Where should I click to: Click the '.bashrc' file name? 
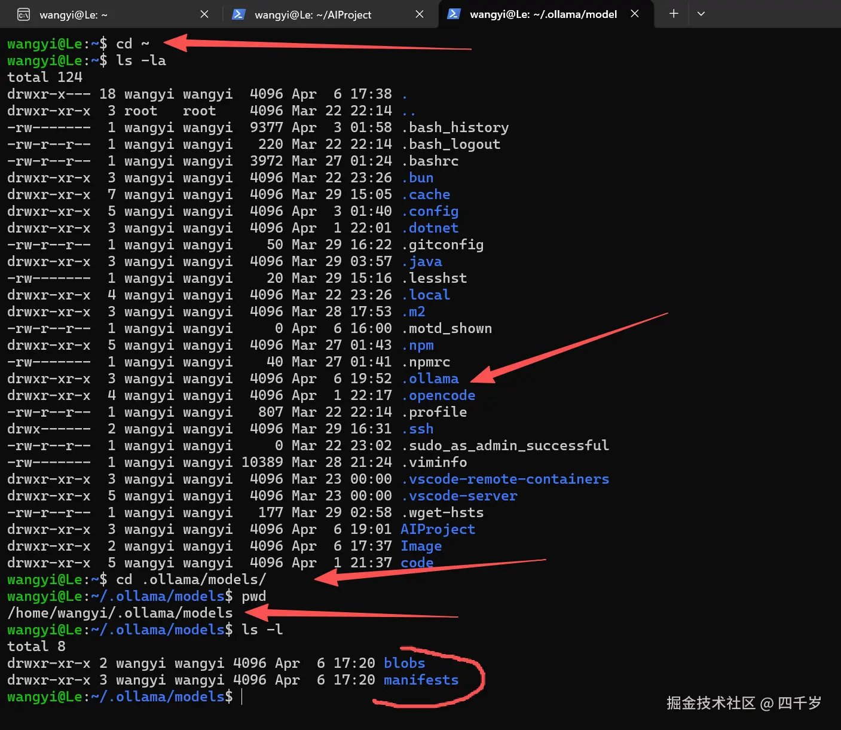430,161
